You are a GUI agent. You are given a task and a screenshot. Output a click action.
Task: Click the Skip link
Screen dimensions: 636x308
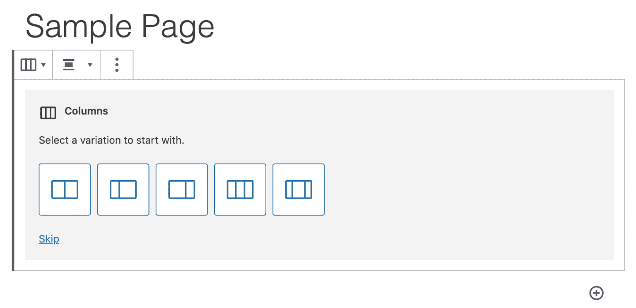(x=48, y=239)
